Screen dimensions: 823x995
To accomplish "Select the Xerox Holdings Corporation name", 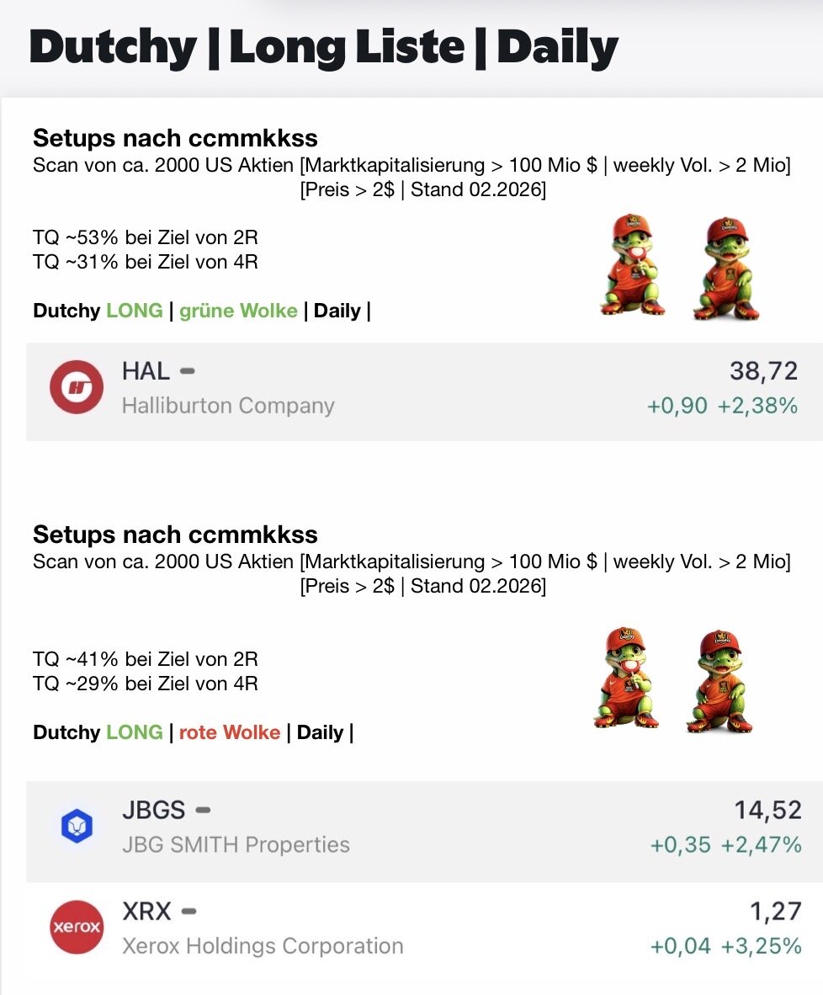I will (x=263, y=946).
